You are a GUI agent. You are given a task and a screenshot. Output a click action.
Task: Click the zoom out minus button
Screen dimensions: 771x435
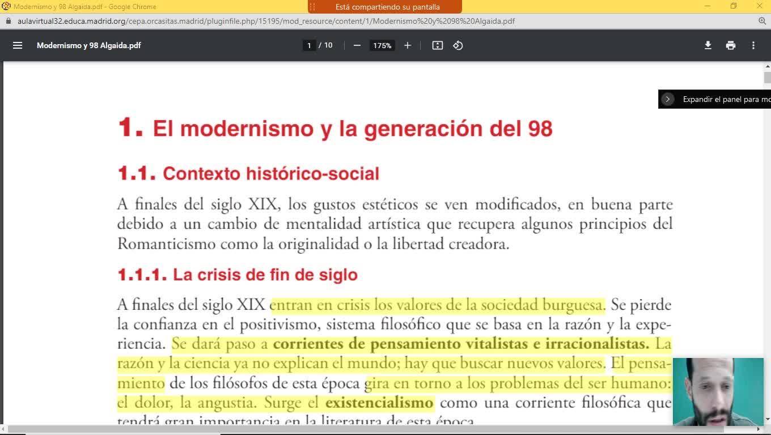click(x=357, y=45)
